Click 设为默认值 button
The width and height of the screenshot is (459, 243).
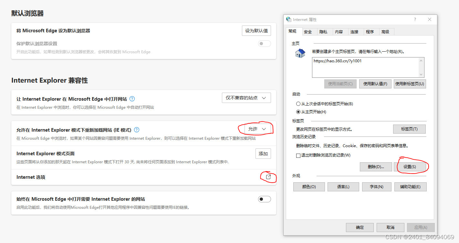[x=256, y=31]
